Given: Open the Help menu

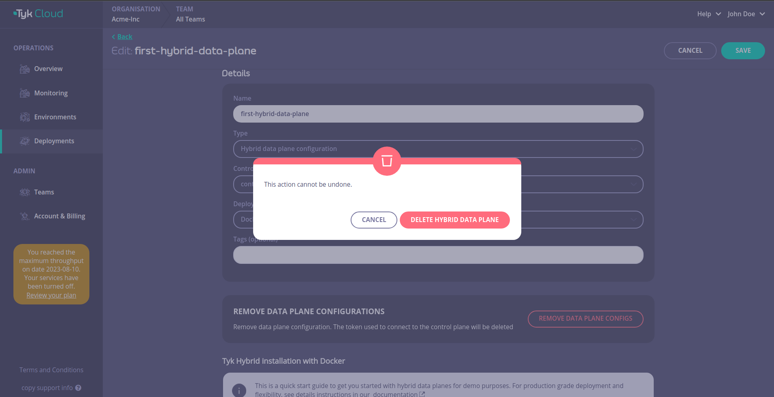Looking at the screenshot, I should pyautogui.click(x=708, y=13).
